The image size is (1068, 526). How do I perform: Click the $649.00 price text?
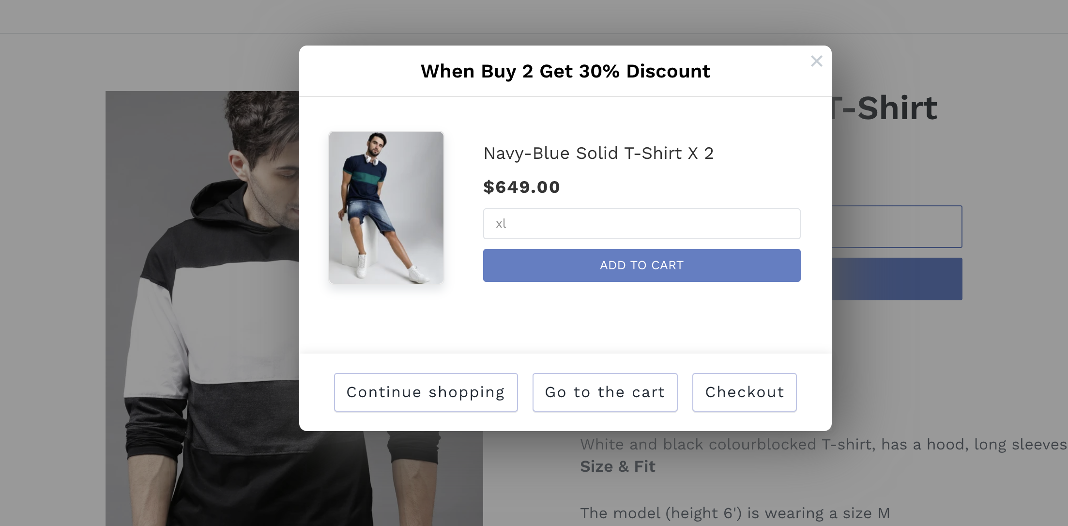pos(521,187)
